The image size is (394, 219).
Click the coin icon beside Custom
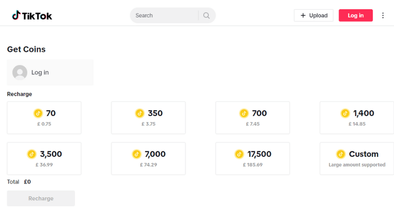click(341, 154)
